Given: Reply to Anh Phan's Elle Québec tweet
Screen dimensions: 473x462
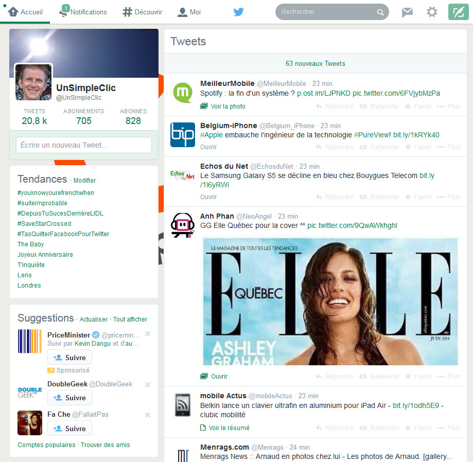Looking at the screenshot, I should (x=335, y=377).
